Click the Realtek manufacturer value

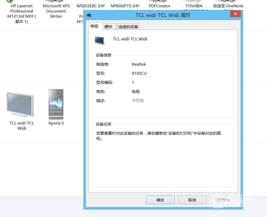(139, 64)
